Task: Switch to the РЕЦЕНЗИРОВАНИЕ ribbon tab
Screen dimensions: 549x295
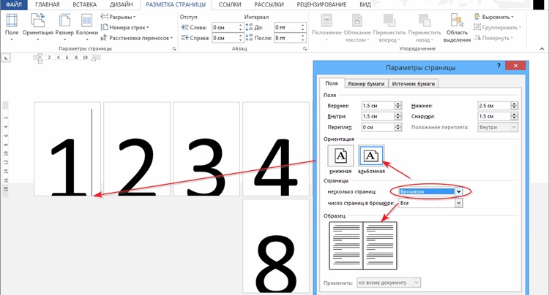Action: 321,4
